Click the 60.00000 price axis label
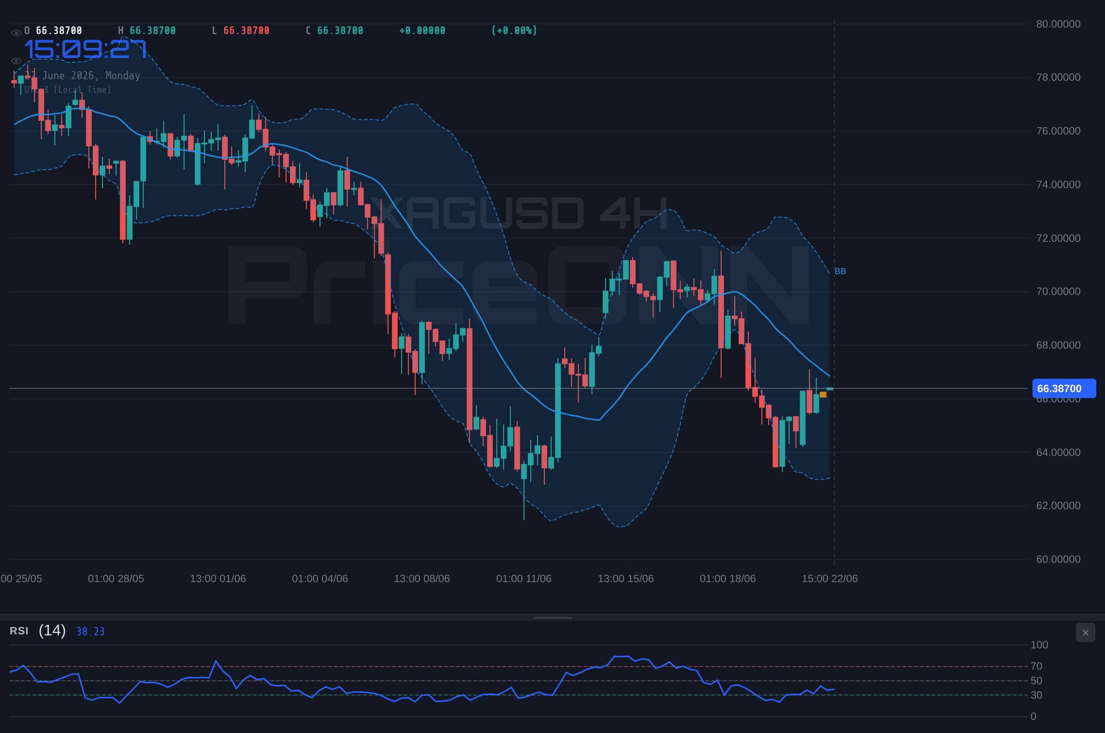The width and height of the screenshot is (1105, 733). [x=1058, y=559]
